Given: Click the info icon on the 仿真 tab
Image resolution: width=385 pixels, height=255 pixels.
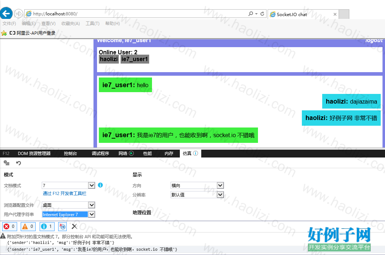Looking at the screenshot, I should point(196,153).
